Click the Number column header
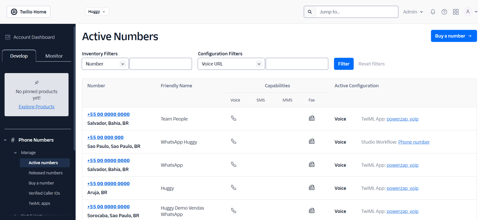The width and height of the screenshot is (478, 220). click(x=96, y=86)
